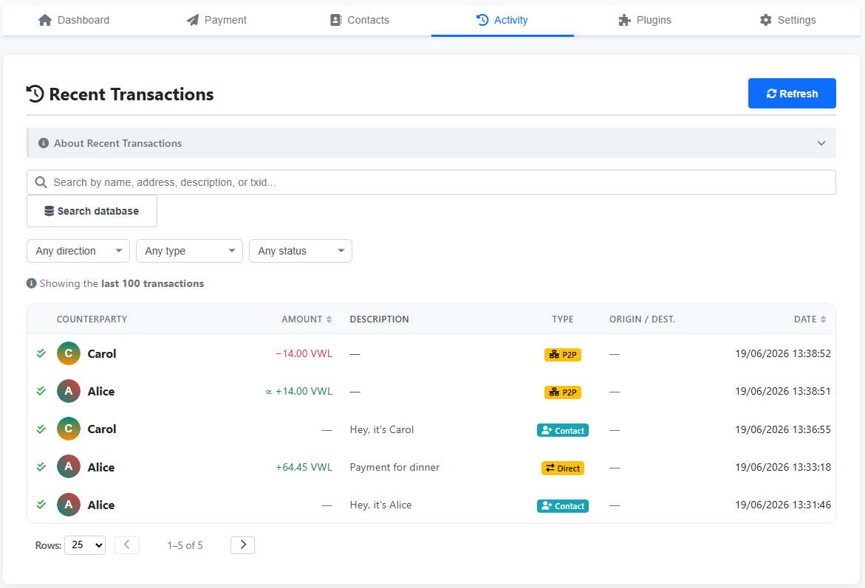Click Alice's avatar in Hey, it's Alice row

pos(69,504)
